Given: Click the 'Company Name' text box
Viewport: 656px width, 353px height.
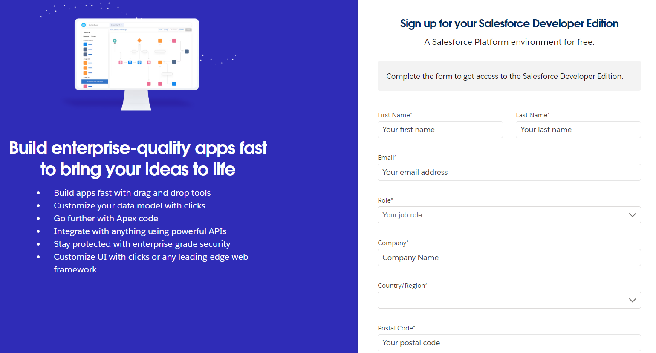Looking at the screenshot, I should click(509, 258).
